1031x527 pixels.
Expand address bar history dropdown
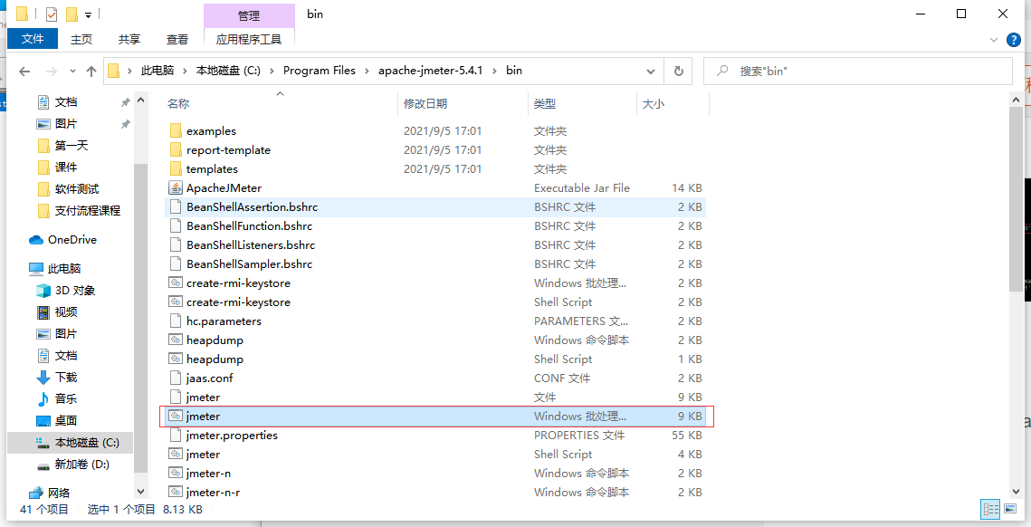coord(650,71)
